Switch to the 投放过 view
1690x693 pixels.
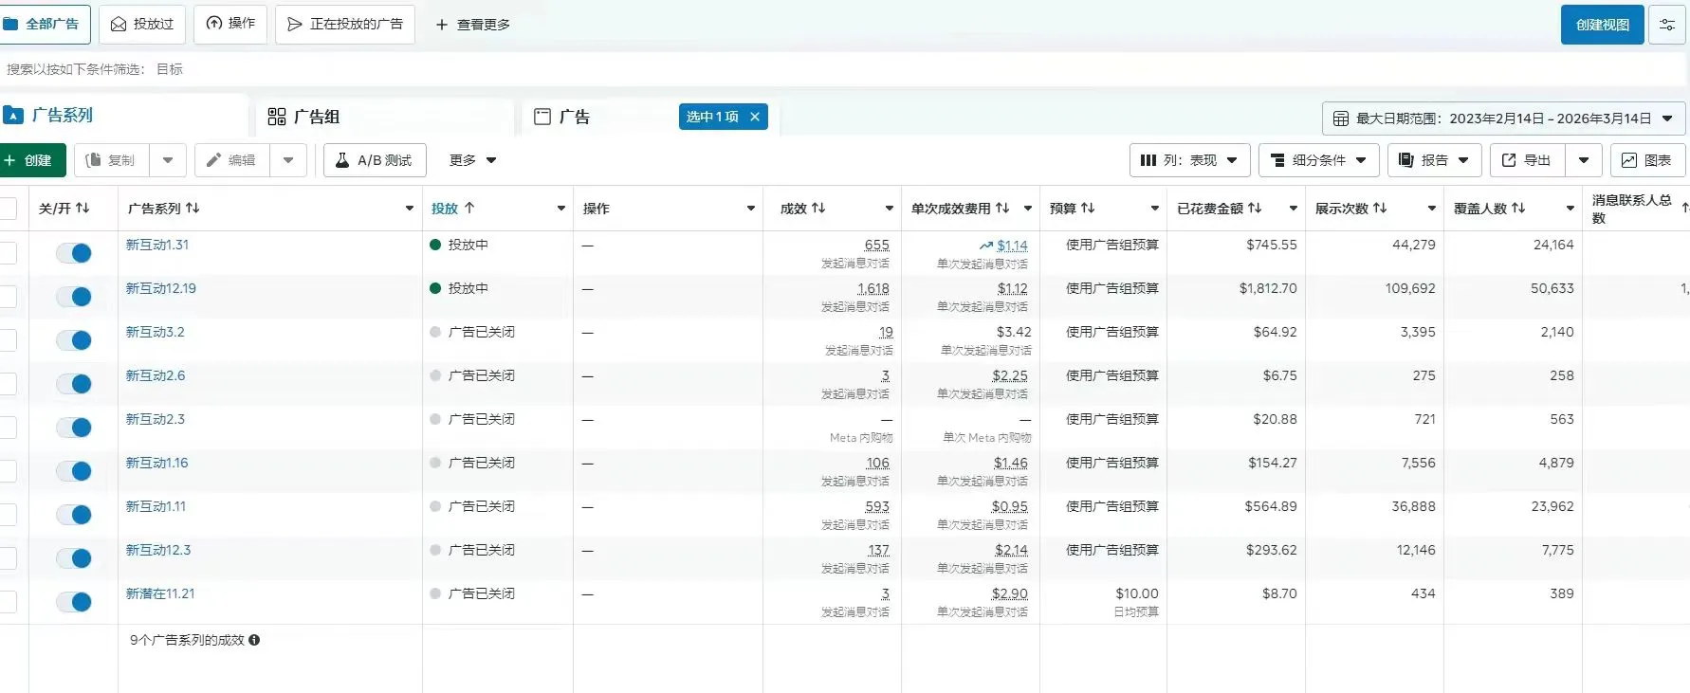pyautogui.click(x=142, y=24)
